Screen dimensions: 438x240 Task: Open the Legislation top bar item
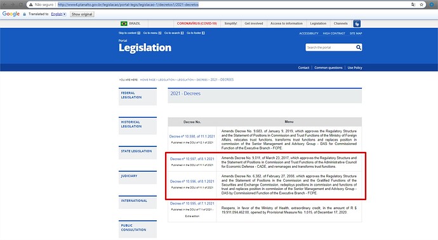tap(318, 23)
